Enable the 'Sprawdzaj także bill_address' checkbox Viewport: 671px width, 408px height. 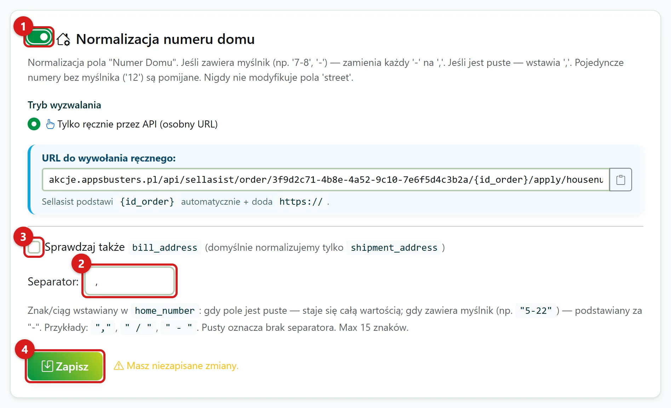tap(34, 247)
